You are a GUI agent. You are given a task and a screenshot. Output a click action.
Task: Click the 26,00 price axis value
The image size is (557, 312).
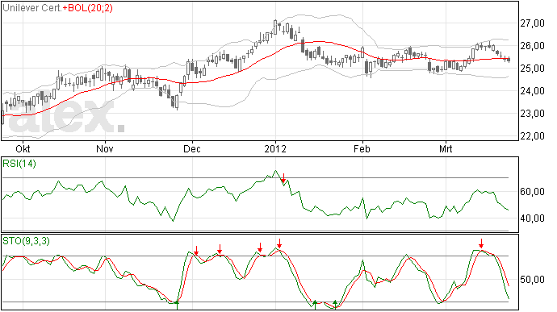click(532, 46)
